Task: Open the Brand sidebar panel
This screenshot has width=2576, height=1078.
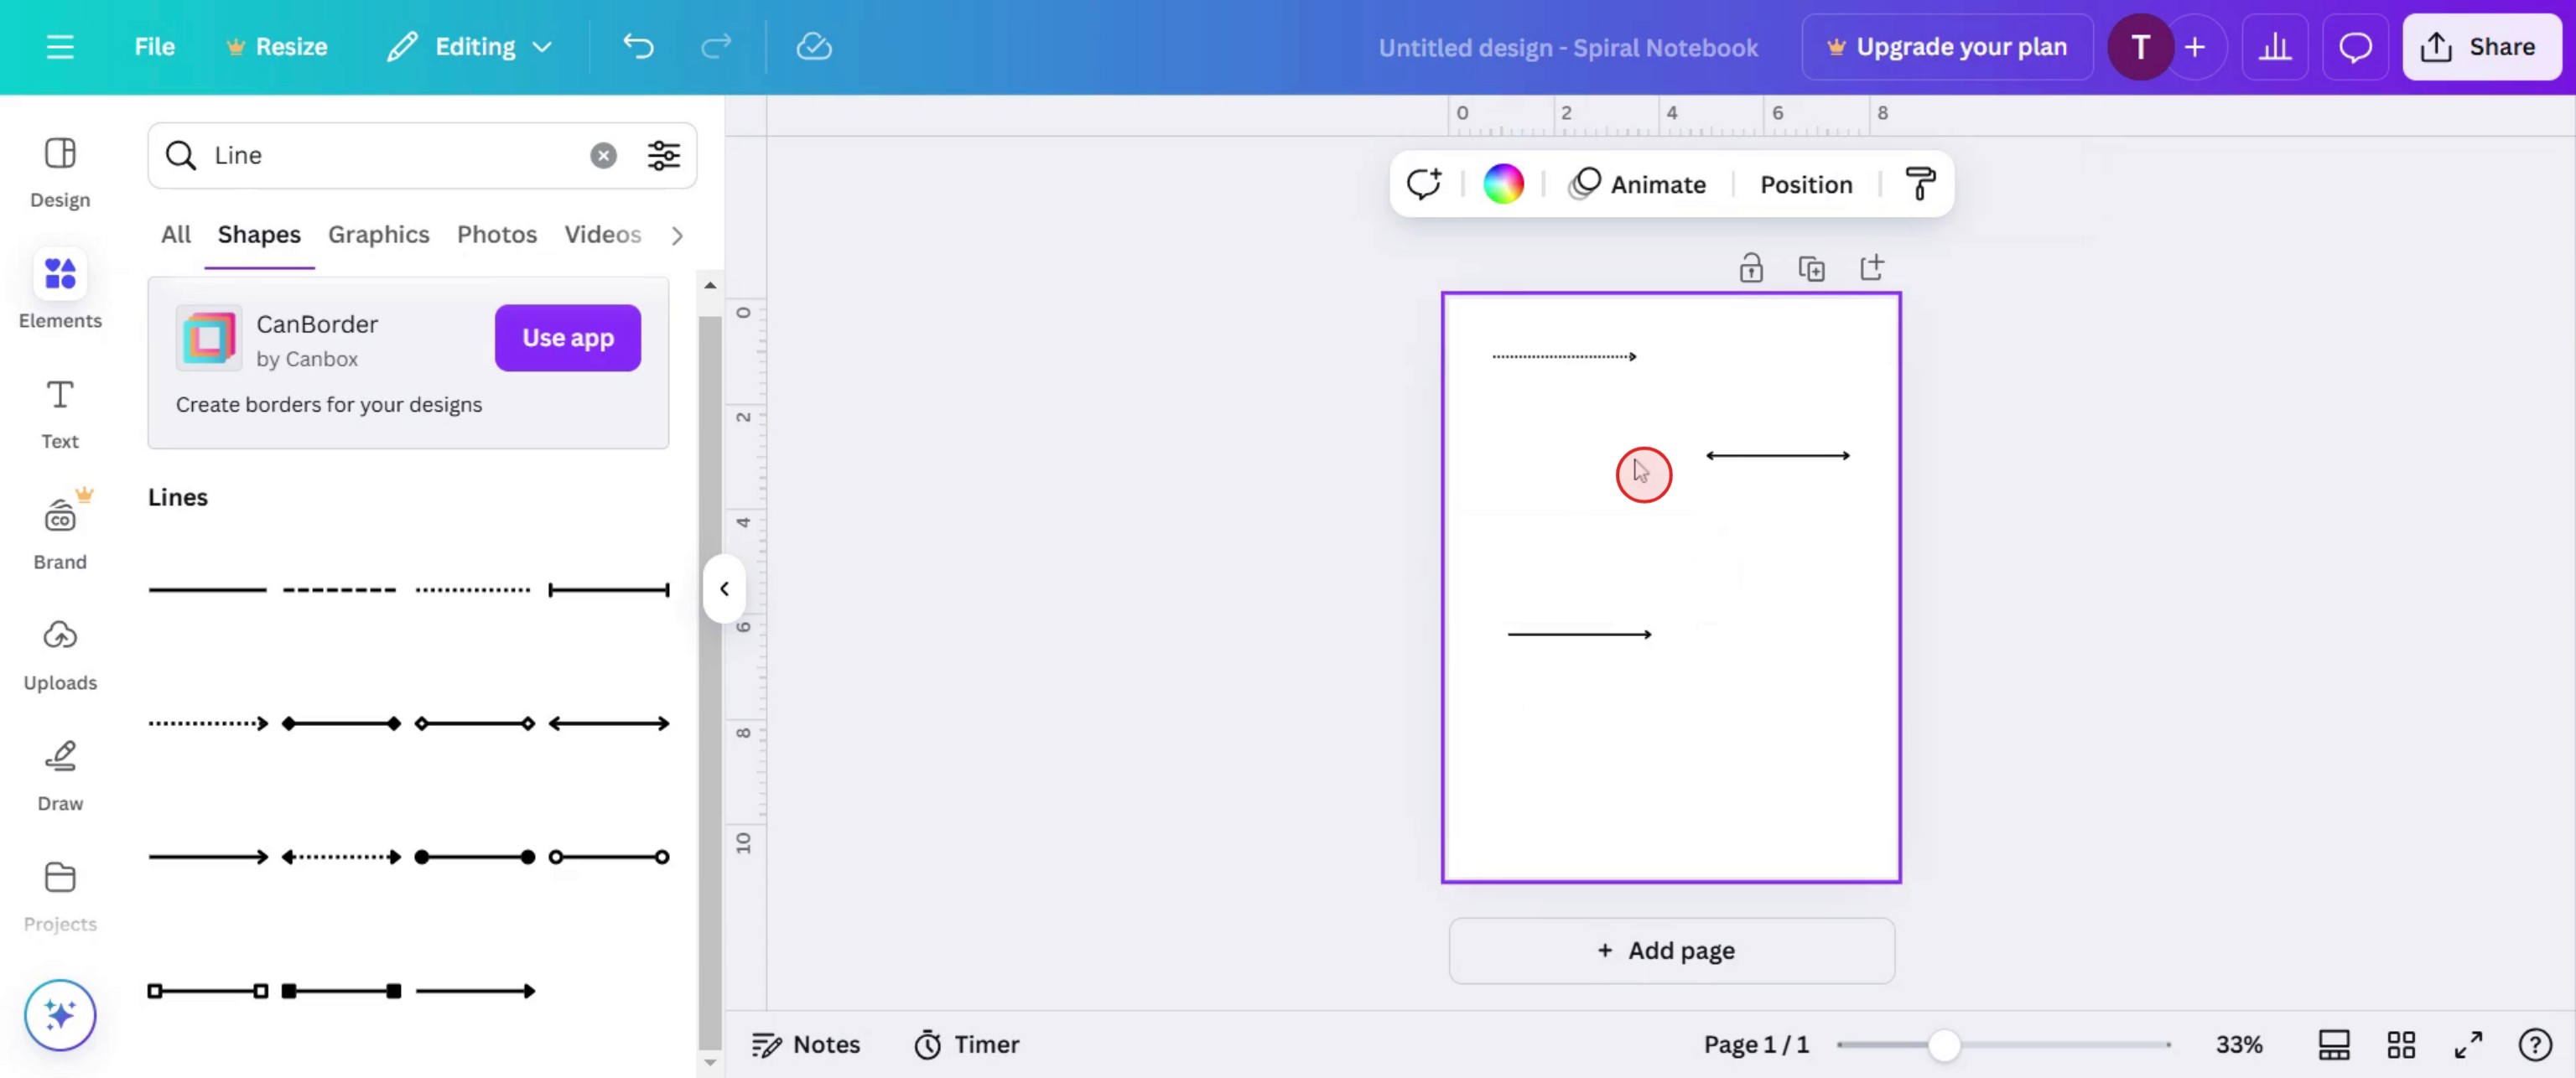Action: coord(60,532)
